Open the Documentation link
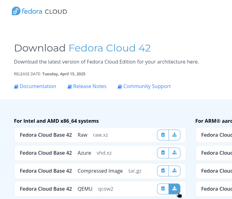This screenshot has width=232, height=199. point(38,86)
